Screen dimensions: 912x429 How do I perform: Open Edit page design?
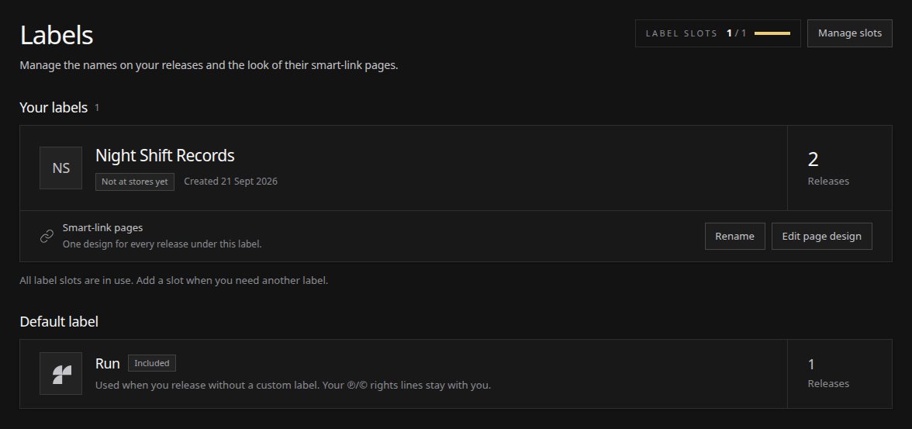click(x=821, y=237)
